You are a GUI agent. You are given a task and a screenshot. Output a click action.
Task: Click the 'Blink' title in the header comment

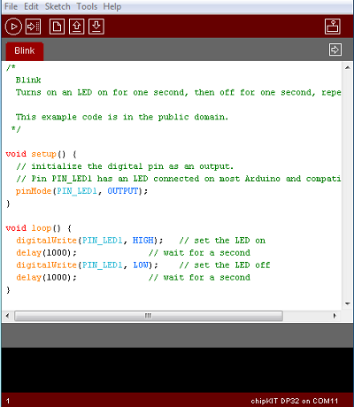28,81
